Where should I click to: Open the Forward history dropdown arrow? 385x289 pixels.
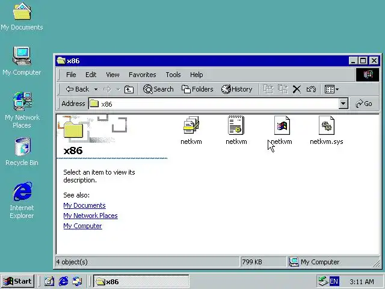click(118, 89)
